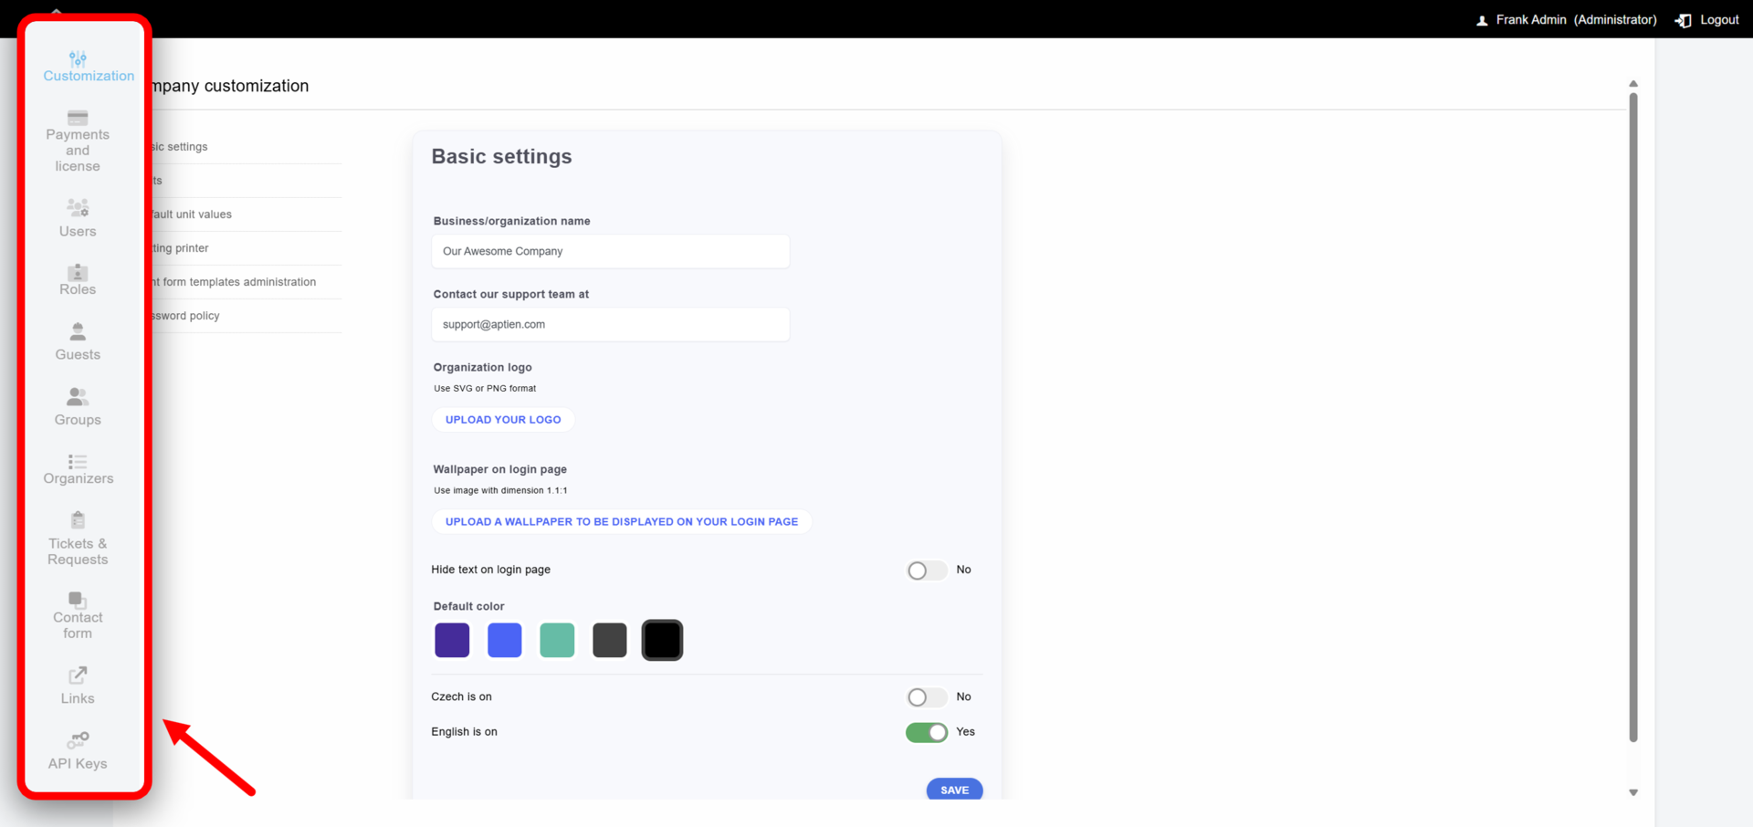Select the blue default color swatch

click(x=505, y=640)
